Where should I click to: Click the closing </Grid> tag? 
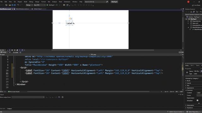24,82
